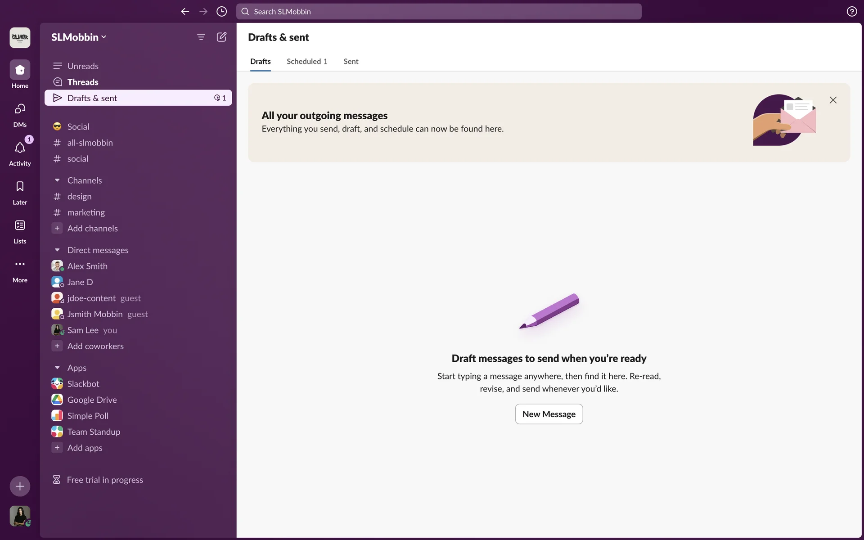Switch to the Sent tab
Screen dimensions: 864x540
351,62
